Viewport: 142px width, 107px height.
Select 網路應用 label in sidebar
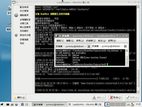click(24, 15)
